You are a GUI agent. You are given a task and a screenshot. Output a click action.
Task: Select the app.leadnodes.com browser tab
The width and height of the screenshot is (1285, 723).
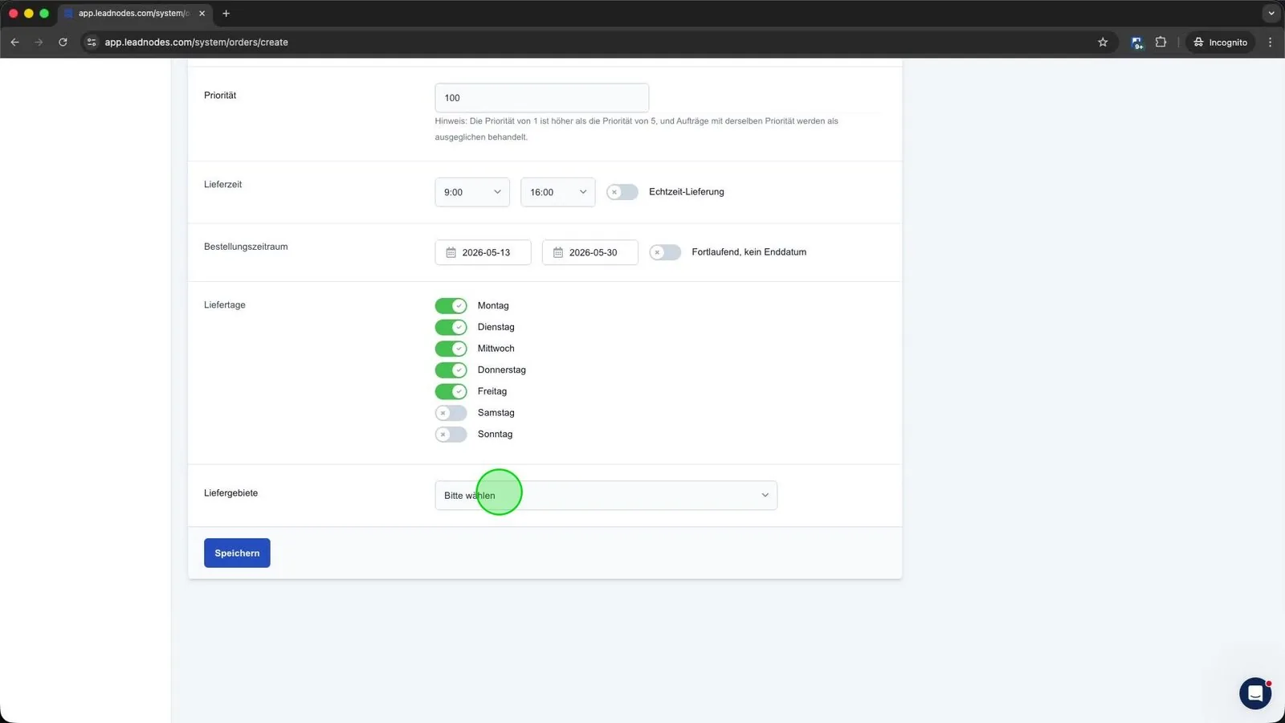coord(135,14)
